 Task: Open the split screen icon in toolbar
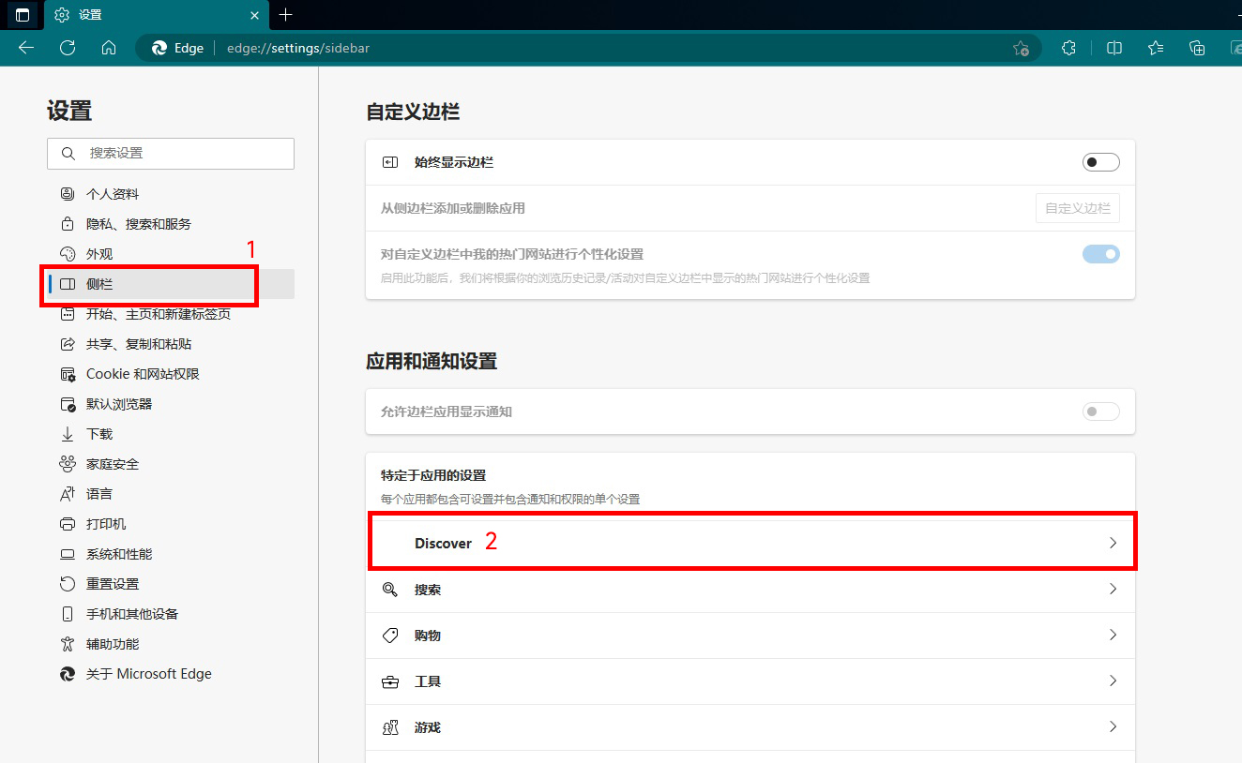coord(1113,48)
